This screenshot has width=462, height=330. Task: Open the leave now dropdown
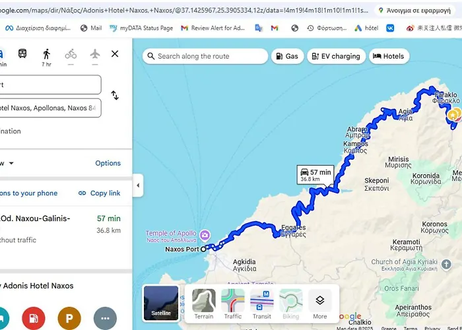click(10, 163)
